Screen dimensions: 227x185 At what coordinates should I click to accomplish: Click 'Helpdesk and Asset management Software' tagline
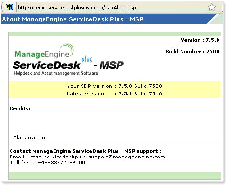click(56, 73)
